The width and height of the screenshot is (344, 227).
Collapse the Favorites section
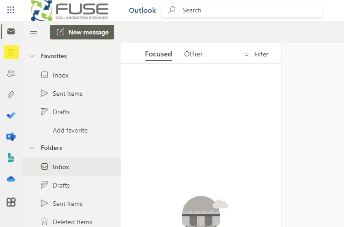tap(32, 56)
